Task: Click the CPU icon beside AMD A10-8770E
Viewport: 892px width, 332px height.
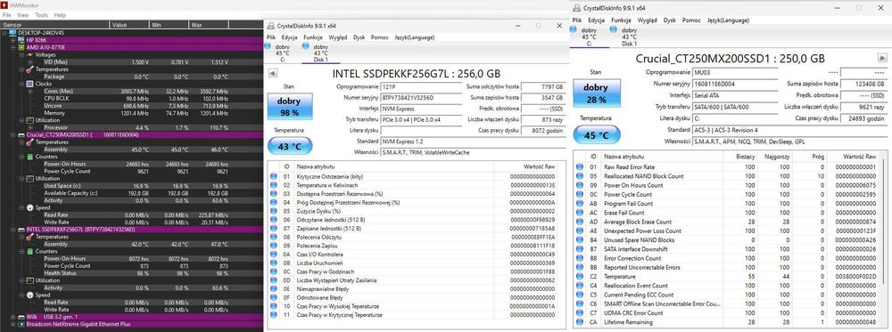Action: pyautogui.click(x=21, y=47)
